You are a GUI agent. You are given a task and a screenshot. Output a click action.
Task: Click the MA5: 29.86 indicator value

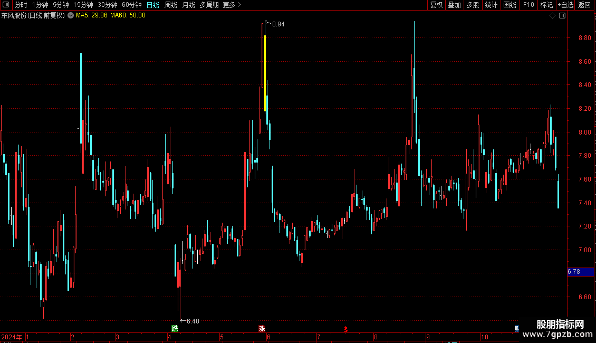coord(92,15)
